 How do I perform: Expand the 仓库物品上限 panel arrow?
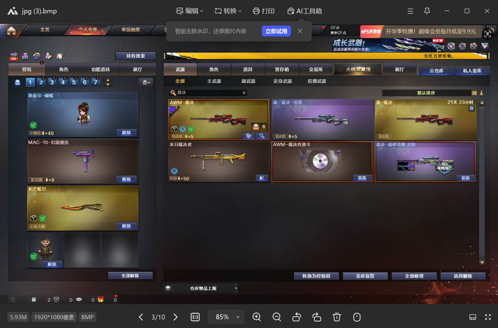pyautogui.click(x=236, y=288)
